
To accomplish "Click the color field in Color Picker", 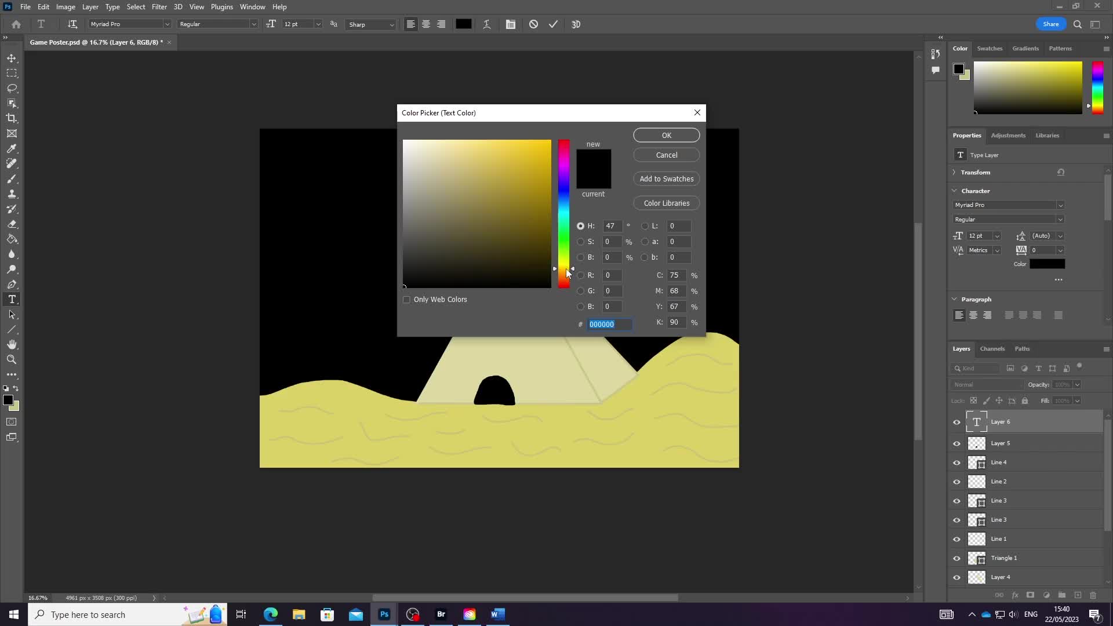I will [477, 213].
